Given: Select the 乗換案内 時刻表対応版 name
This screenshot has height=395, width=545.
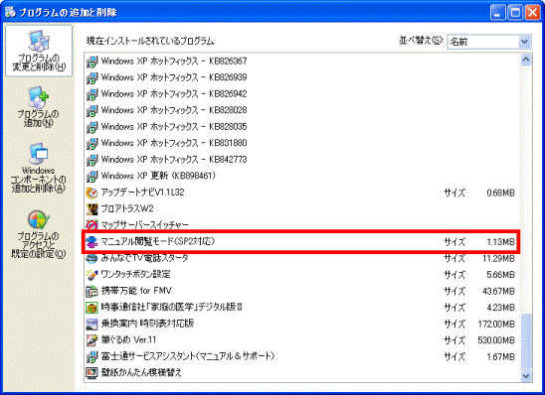Looking at the screenshot, I should point(147,324).
